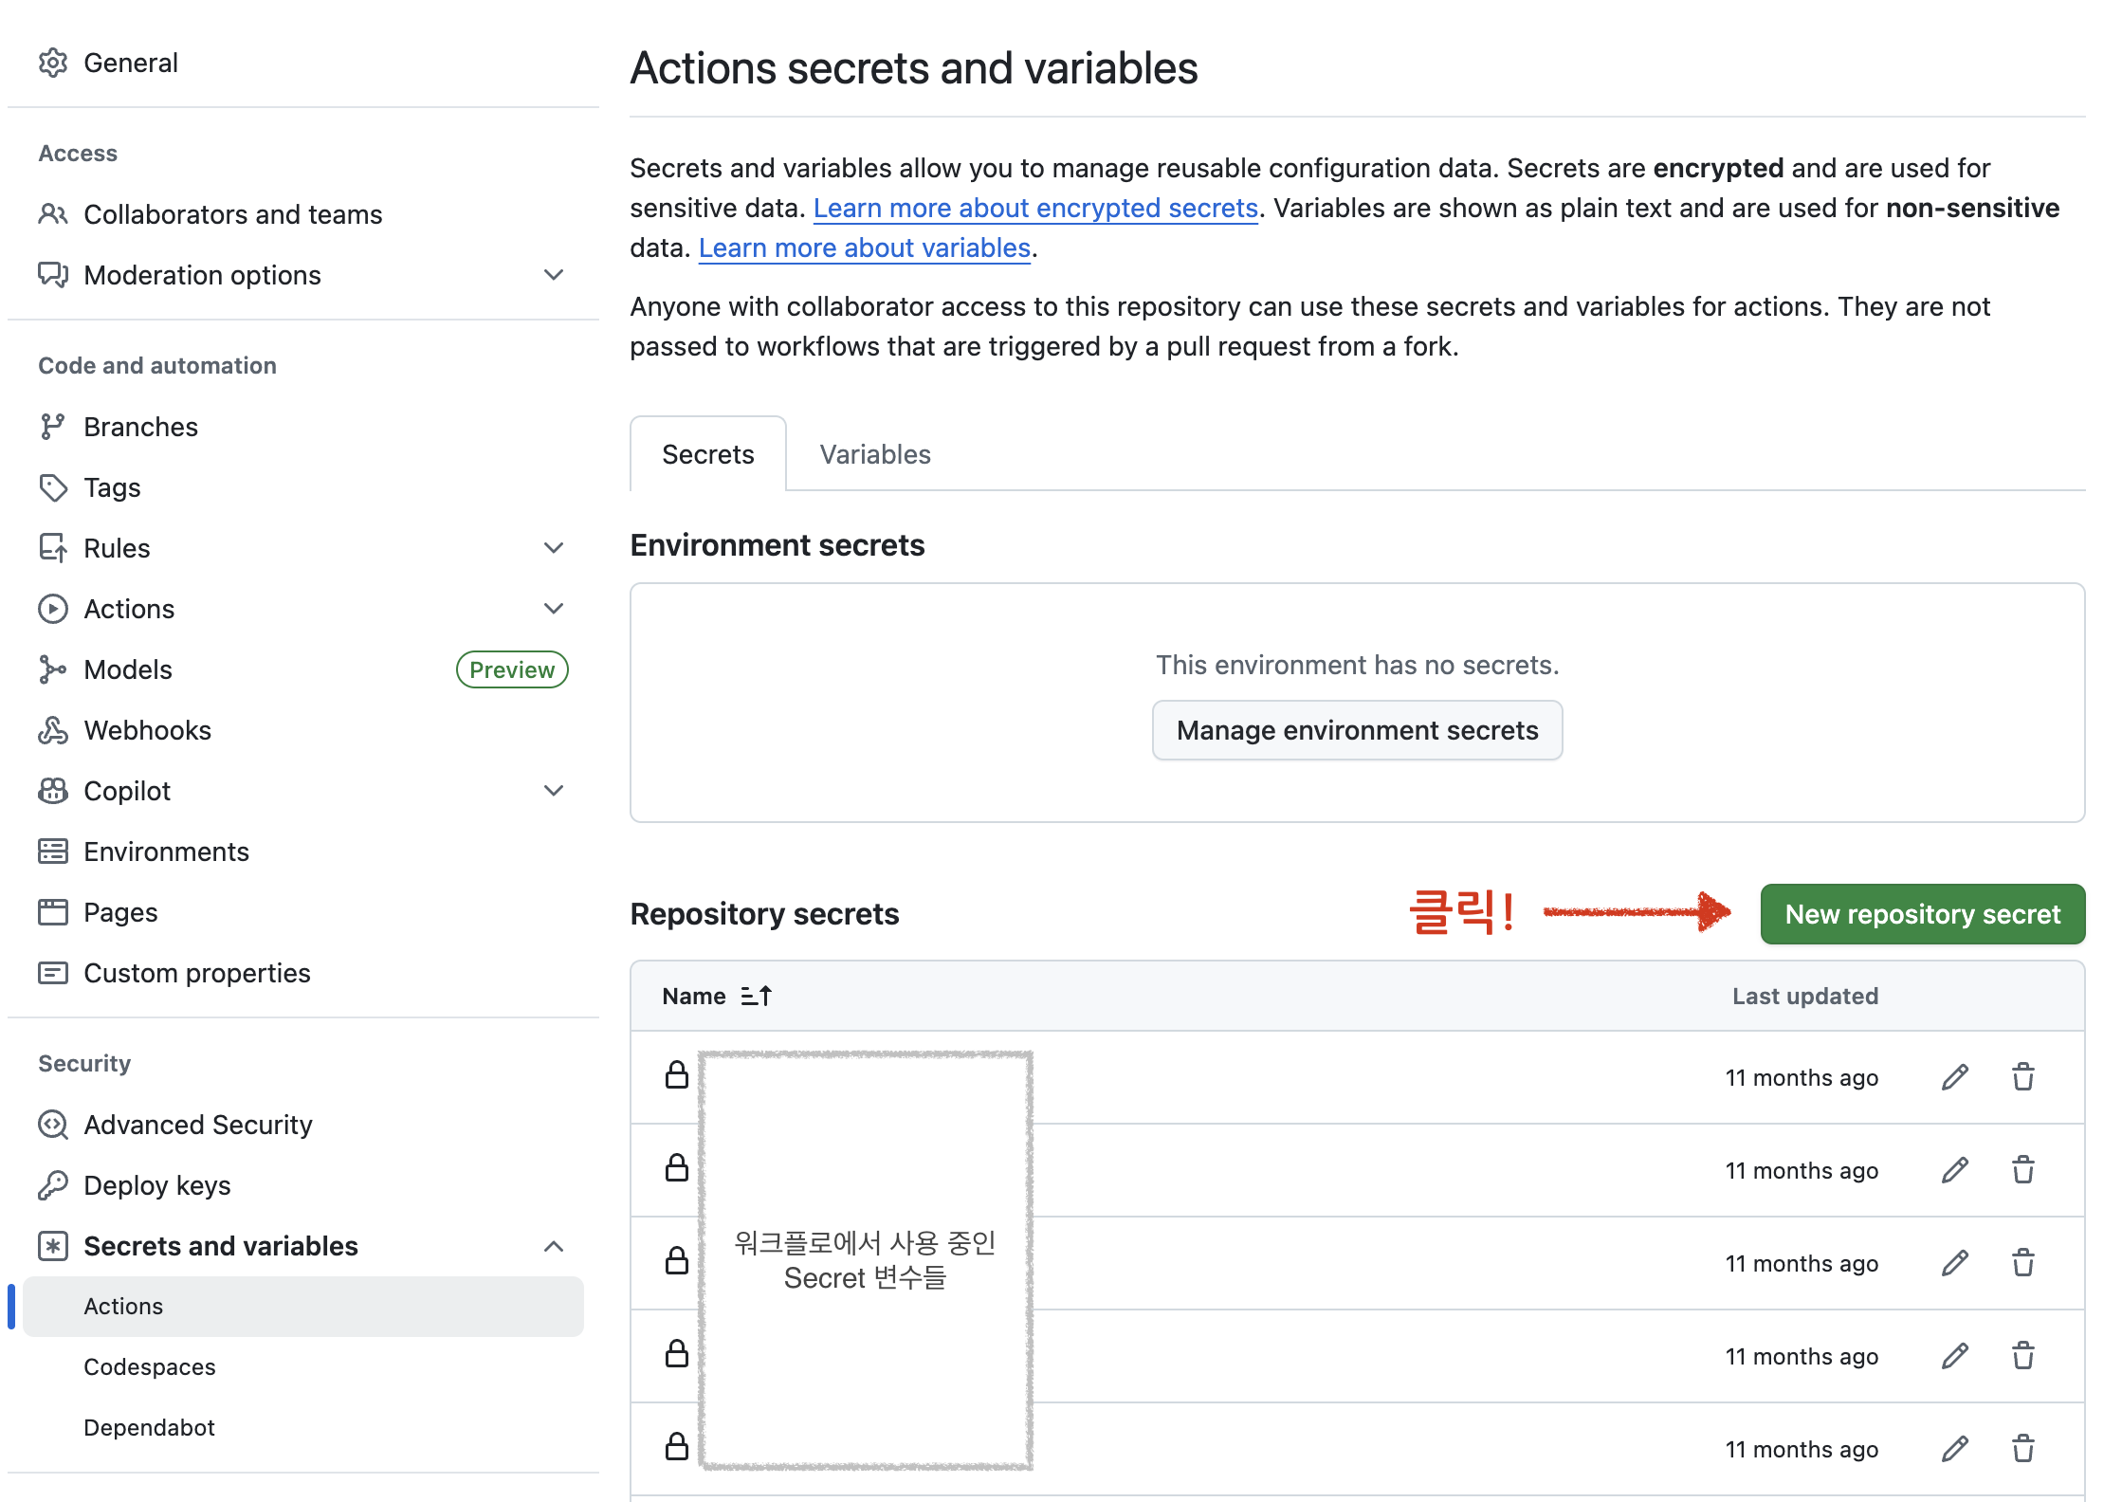Image resolution: width=2122 pixels, height=1502 pixels.
Task: Open Learn more about encrypted secrets link
Action: [x=1034, y=208]
